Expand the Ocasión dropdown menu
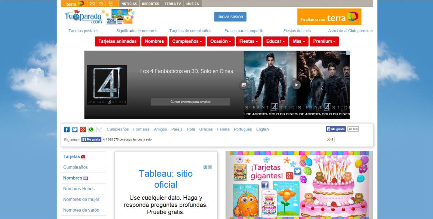Image resolution: width=433 pixels, height=219 pixels. pos(221,41)
